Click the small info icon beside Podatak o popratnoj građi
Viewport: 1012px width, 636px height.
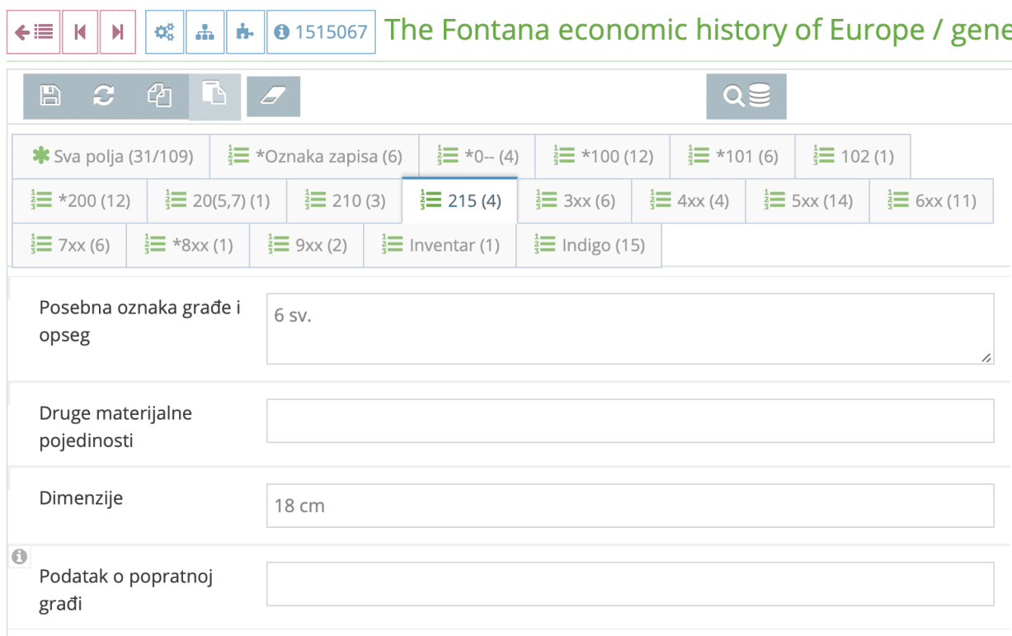18,556
